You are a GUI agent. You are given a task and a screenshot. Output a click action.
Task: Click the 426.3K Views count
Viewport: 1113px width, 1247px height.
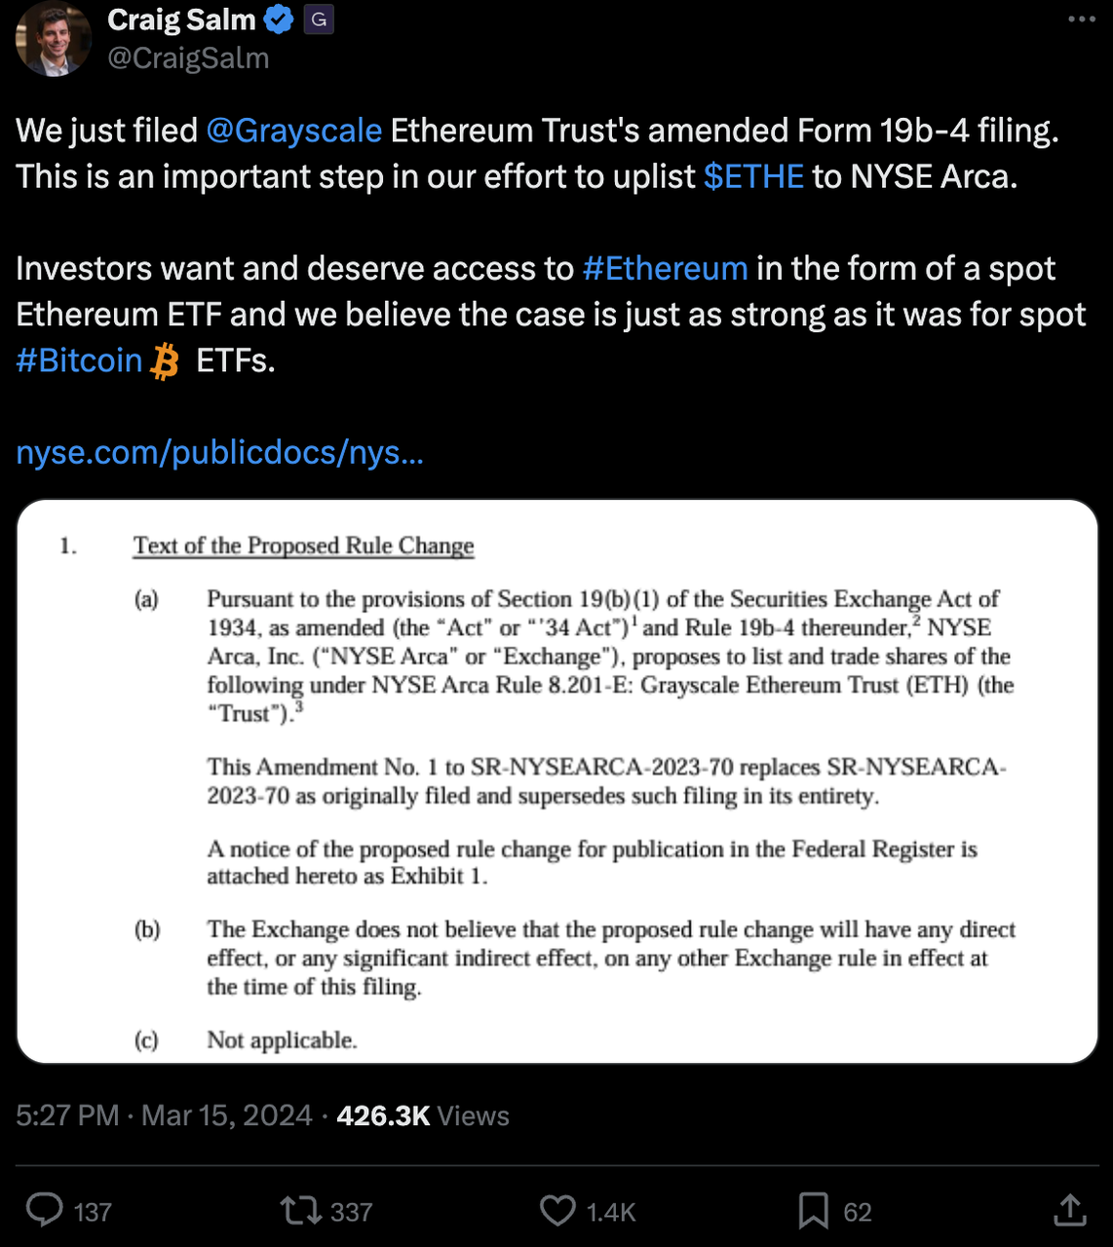point(423,1115)
